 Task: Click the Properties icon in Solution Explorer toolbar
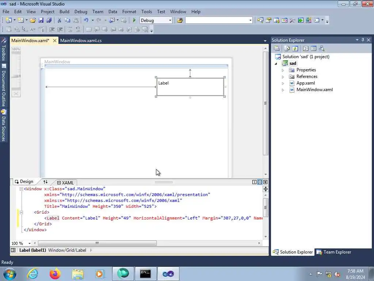coord(277,49)
